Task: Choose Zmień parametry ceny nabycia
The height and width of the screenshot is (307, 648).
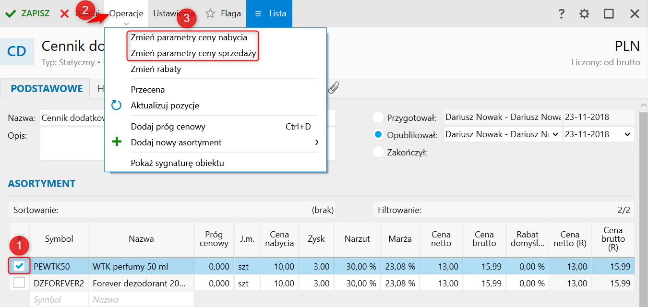Action: point(189,37)
